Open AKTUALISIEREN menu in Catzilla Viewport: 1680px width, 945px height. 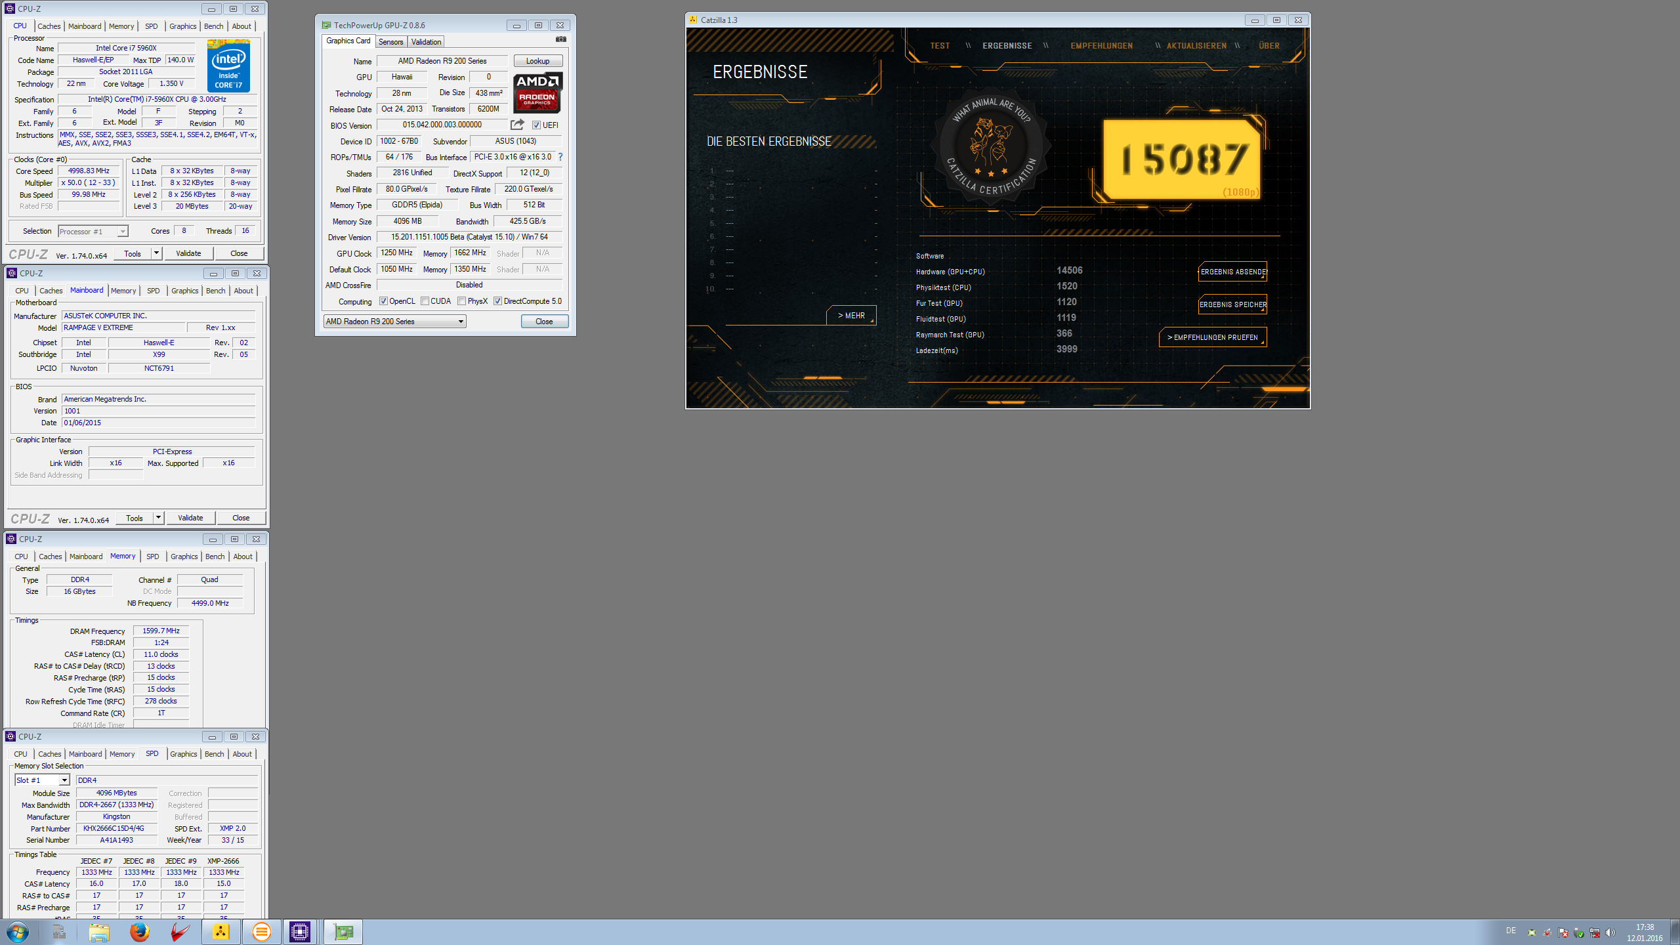pyautogui.click(x=1196, y=46)
